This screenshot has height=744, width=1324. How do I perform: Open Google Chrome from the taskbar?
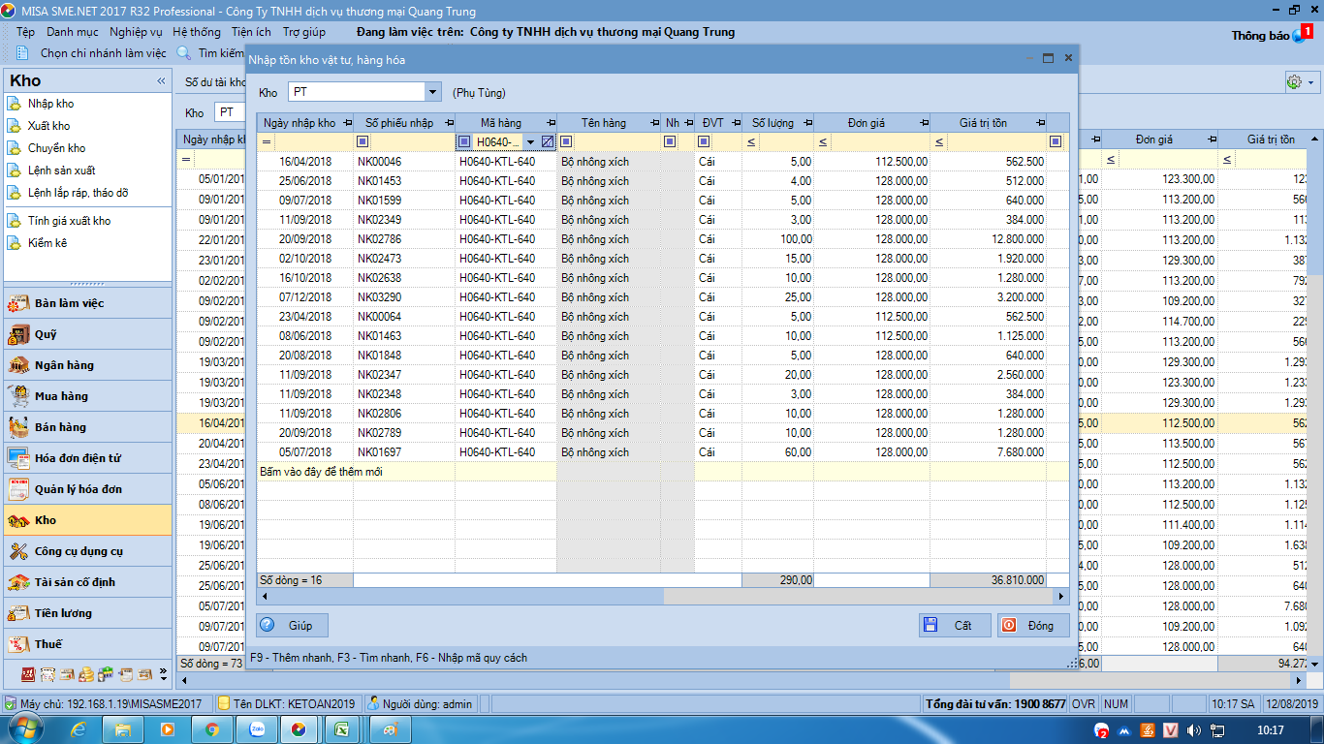pyautogui.click(x=212, y=729)
